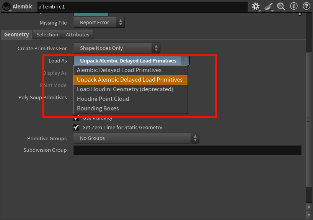Choose Load Houdini Geometry (deprecated) option
This screenshot has height=220, width=313.
pyautogui.click(x=130, y=89)
